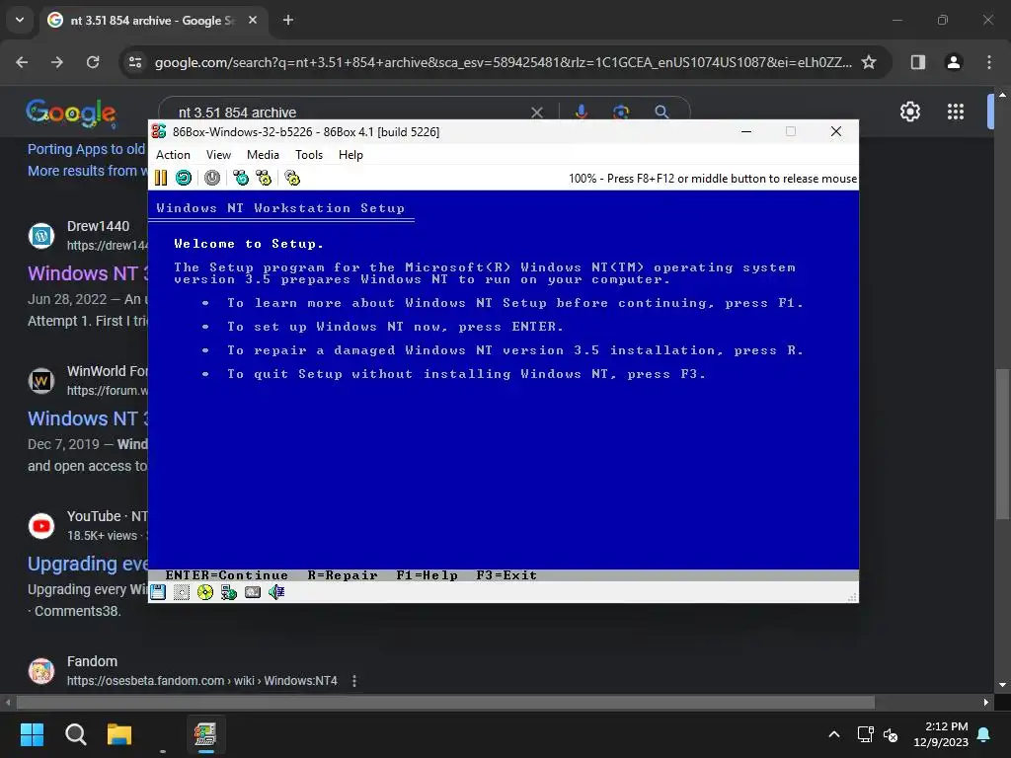Click 'More results from' link
Viewport: 1011px width, 758px height.
coord(87,171)
